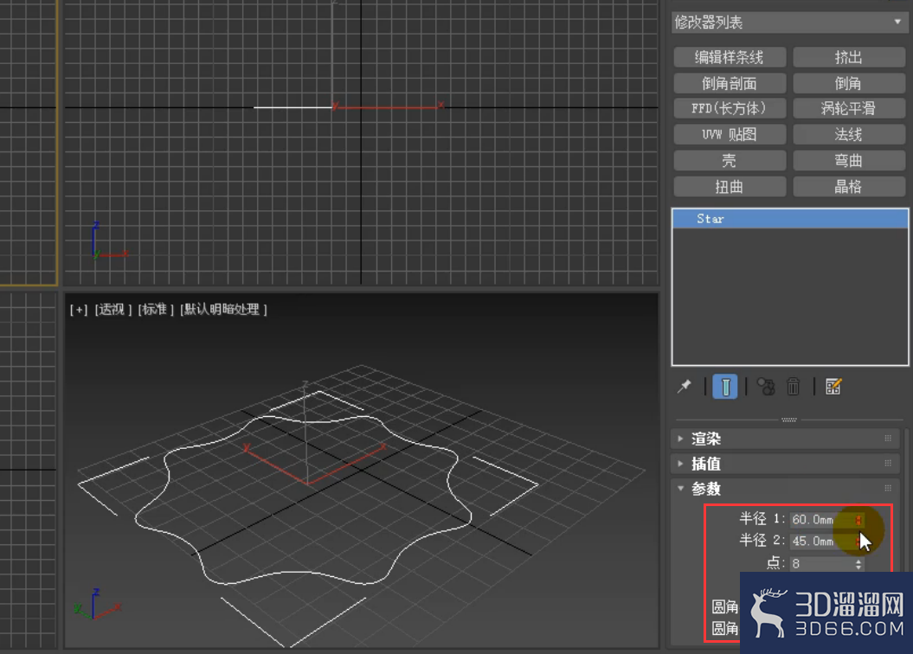The width and height of the screenshot is (913, 654).
Task: Apply the 涡轮平滑 modifier
Action: (x=848, y=108)
